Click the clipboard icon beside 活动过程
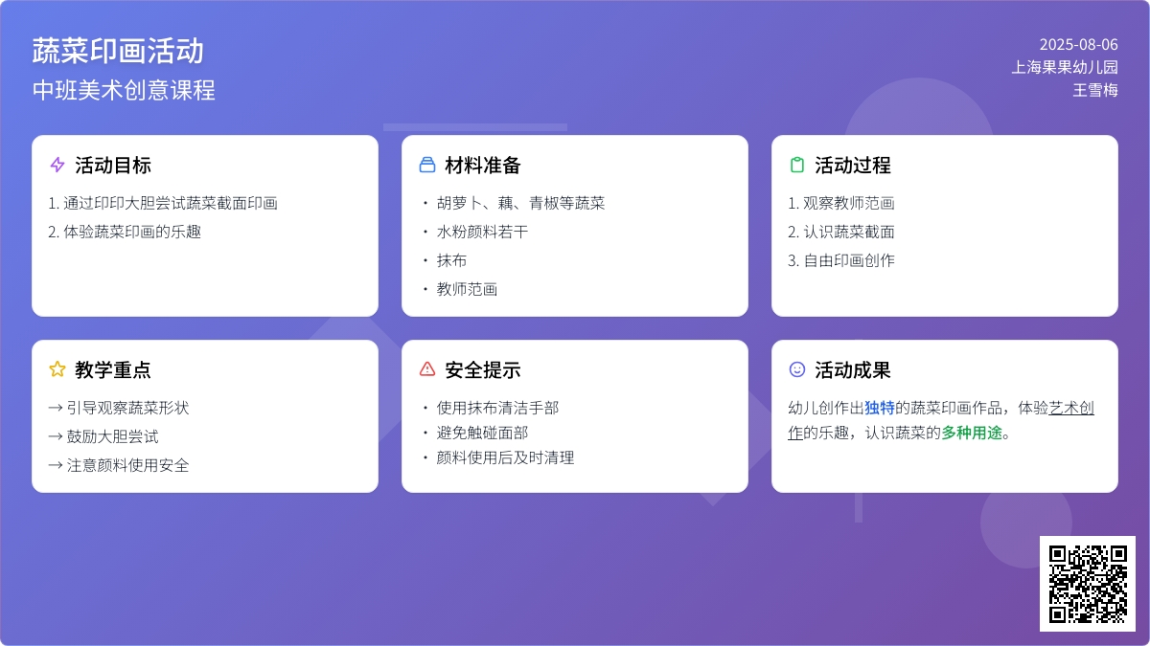 click(x=797, y=165)
